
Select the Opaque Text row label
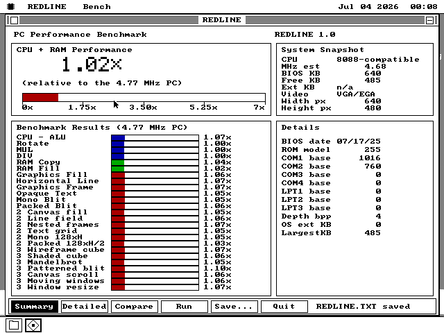(x=46, y=194)
